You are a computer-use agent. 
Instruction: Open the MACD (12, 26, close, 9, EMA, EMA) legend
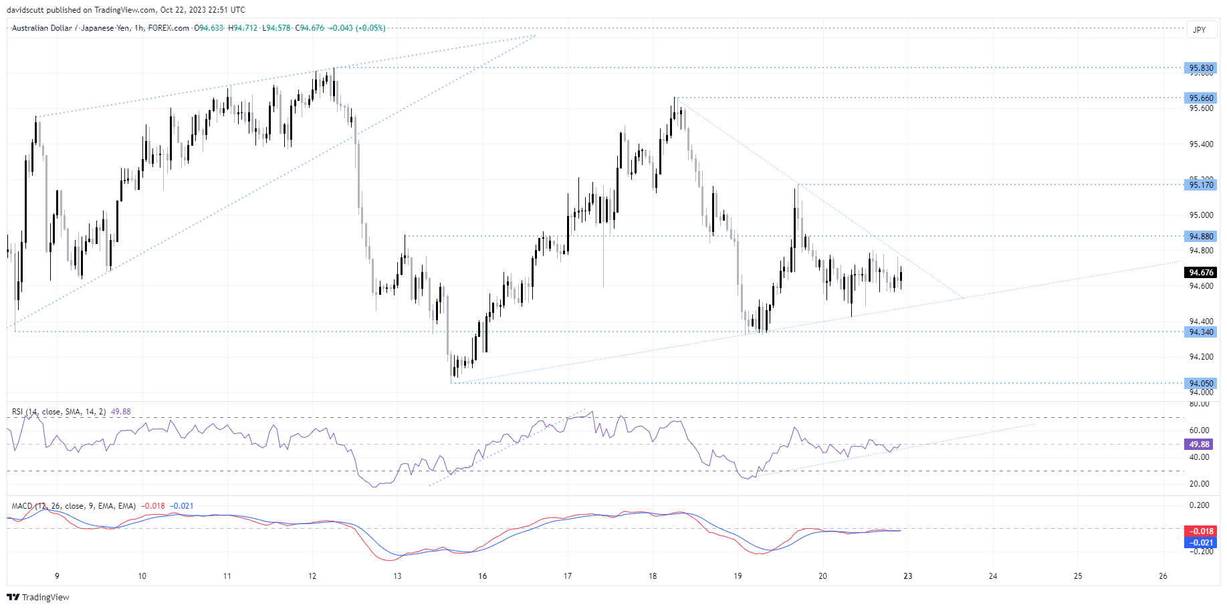[x=74, y=506]
